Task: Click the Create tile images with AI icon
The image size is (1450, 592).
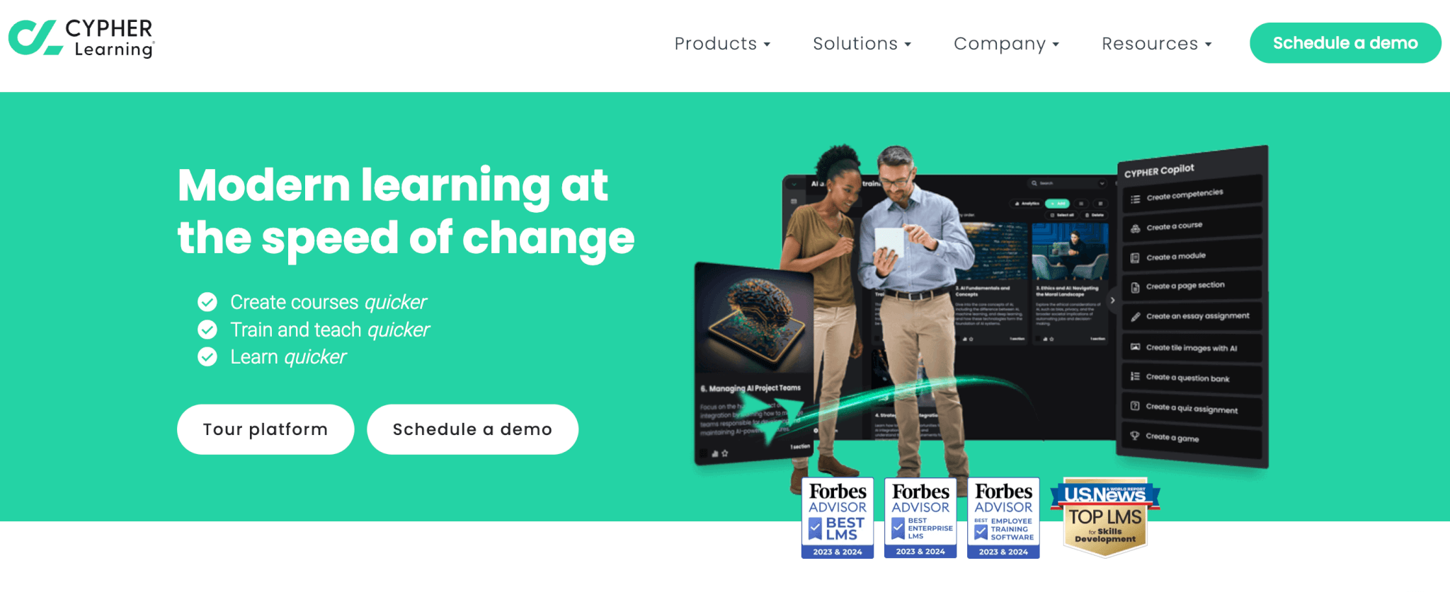Action: click(x=1135, y=347)
